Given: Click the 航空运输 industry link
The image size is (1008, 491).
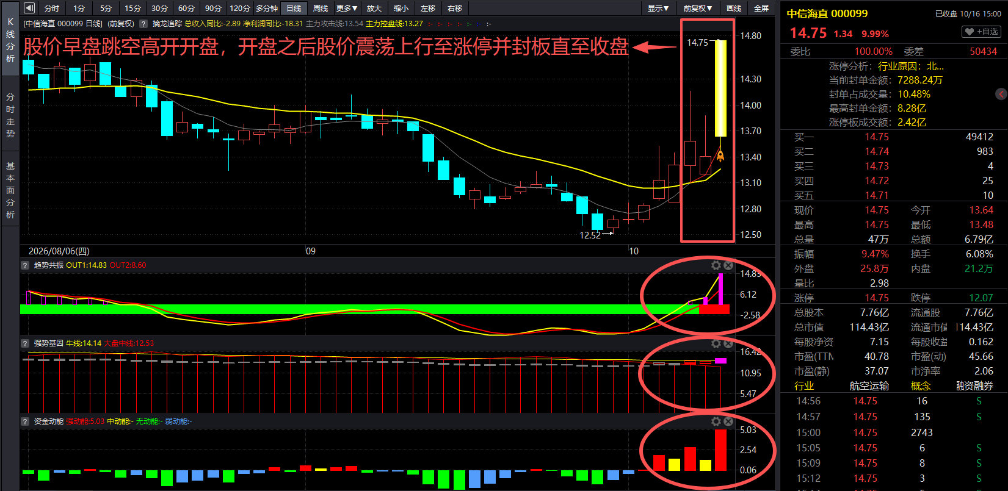Looking at the screenshot, I should (869, 386).
